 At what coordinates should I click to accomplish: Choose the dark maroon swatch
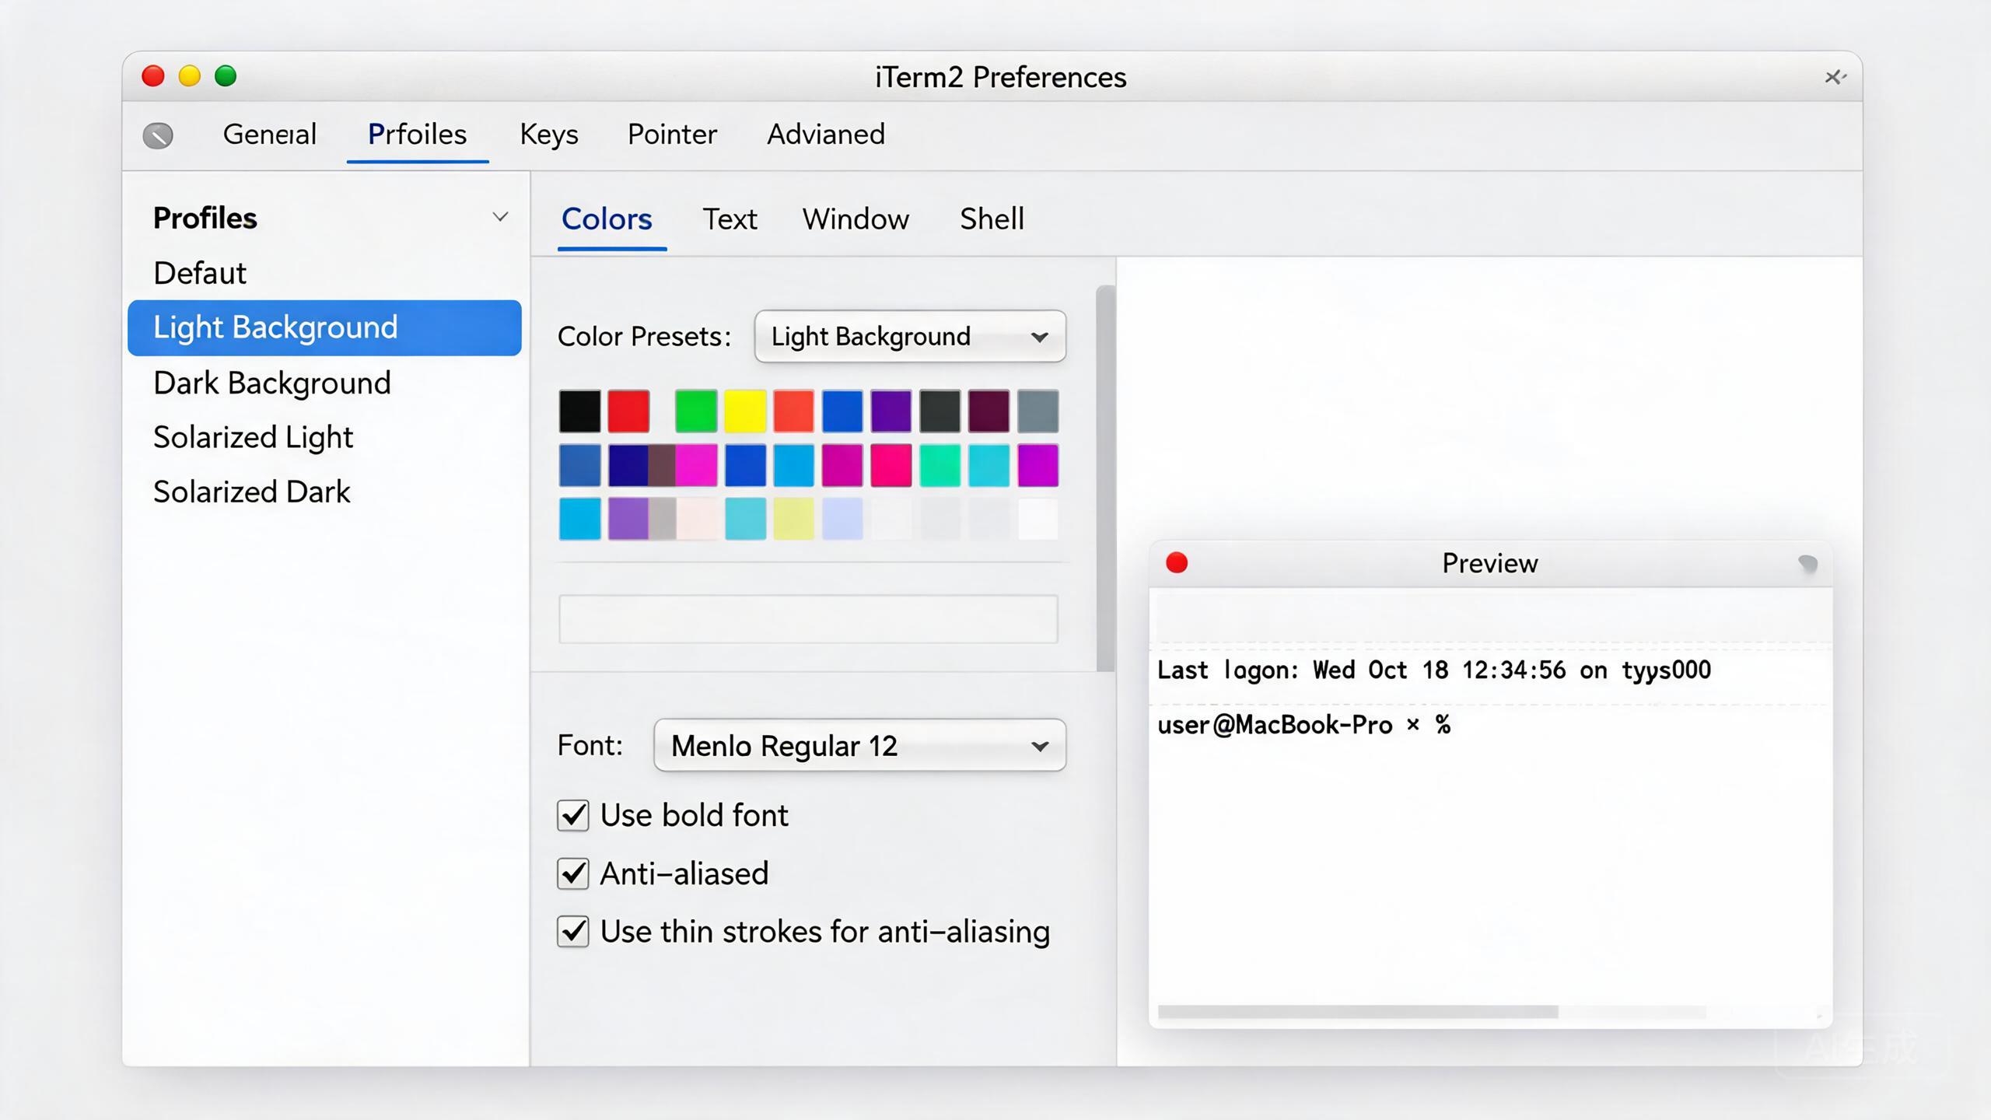(989, 411)
